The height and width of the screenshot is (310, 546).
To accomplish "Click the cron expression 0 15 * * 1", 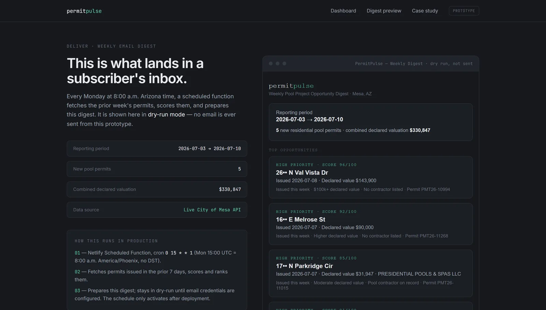I will [x=179, y=253].
